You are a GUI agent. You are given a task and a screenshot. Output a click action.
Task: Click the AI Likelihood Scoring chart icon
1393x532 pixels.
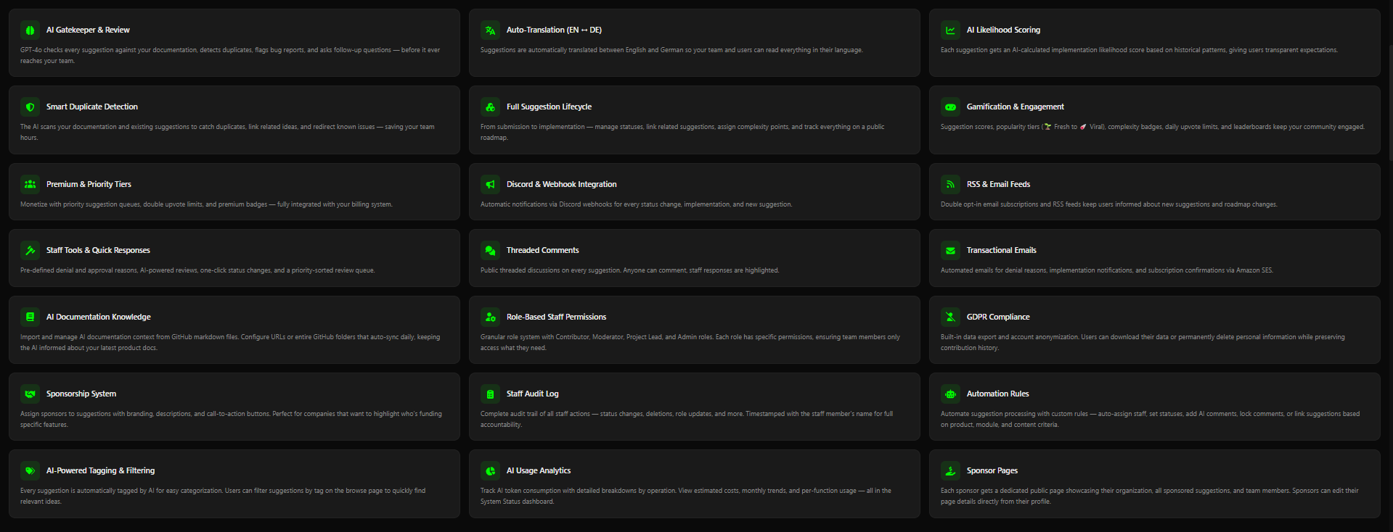[x=950, y=30]
